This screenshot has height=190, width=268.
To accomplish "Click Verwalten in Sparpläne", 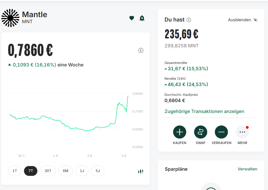I will point(247,169).
